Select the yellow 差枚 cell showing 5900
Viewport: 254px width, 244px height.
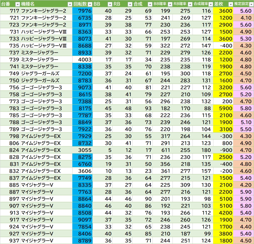[223, 108]
